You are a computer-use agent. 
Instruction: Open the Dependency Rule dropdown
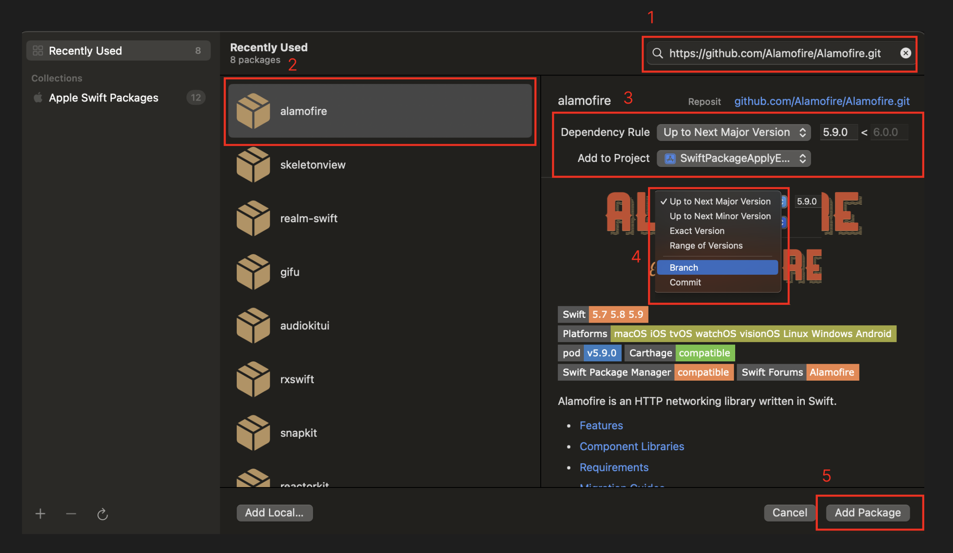[x=733, y=132]
